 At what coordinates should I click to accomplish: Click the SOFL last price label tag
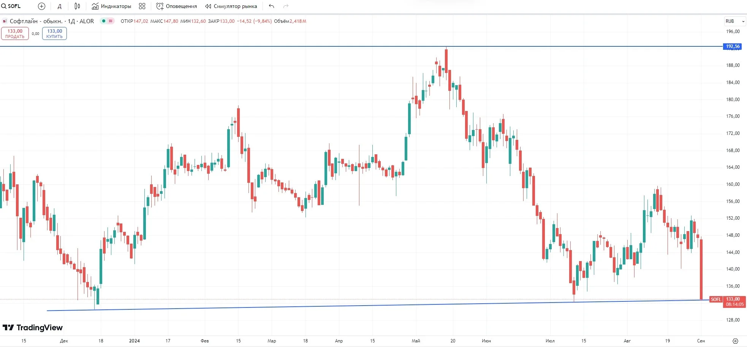[x=716, y=299]
